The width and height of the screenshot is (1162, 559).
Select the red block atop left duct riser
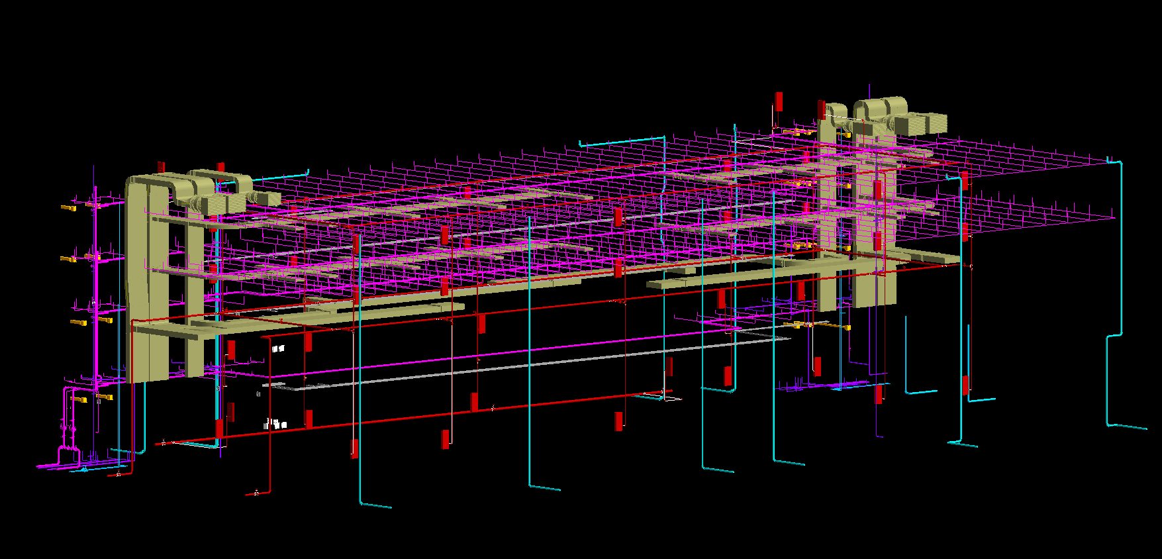(160, 166)
